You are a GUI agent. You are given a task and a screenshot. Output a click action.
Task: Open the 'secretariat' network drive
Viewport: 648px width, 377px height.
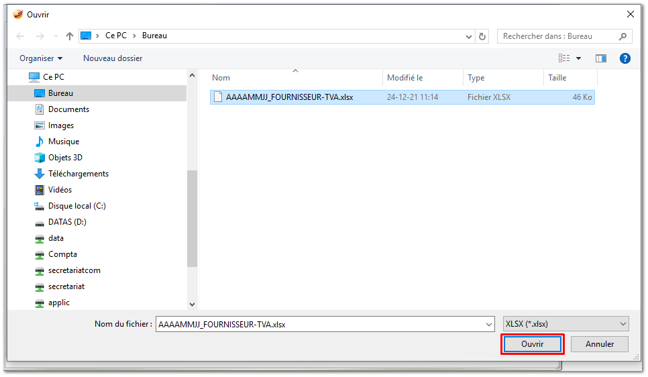tap(66, 286)
